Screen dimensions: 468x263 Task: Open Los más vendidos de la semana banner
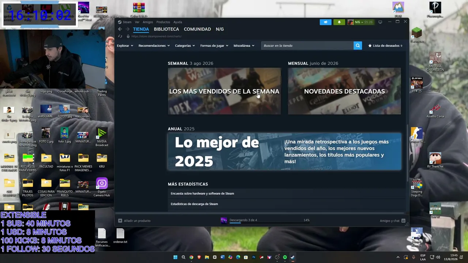pos(224,91)
